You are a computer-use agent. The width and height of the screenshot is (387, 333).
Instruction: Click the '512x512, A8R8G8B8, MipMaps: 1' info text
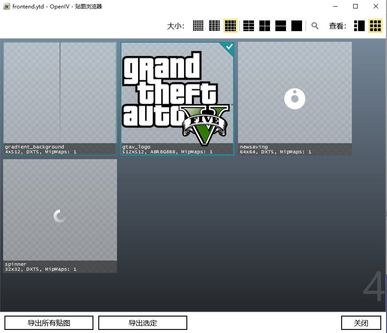pyautogui.click(x=167, y=152)
